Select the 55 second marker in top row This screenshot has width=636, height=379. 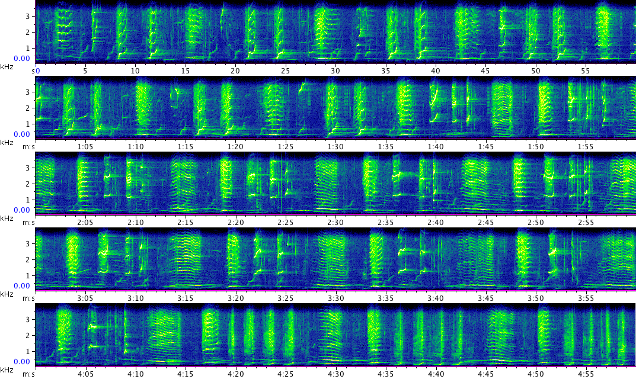[586, 70]
